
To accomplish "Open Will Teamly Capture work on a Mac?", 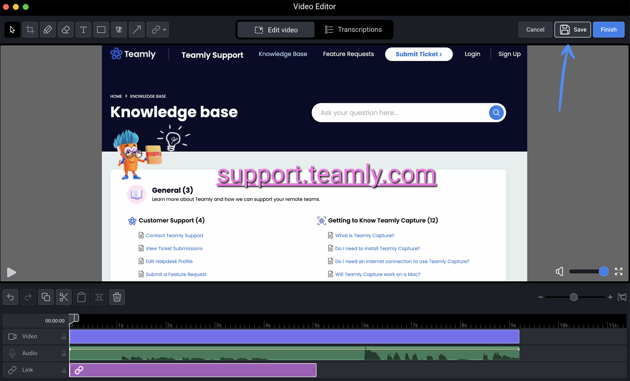I will click(x=378, y=274).
